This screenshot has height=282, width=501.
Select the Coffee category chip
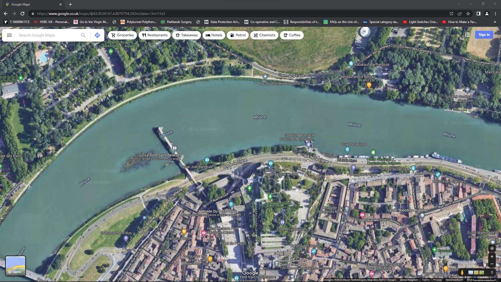(x=292, y=35)
